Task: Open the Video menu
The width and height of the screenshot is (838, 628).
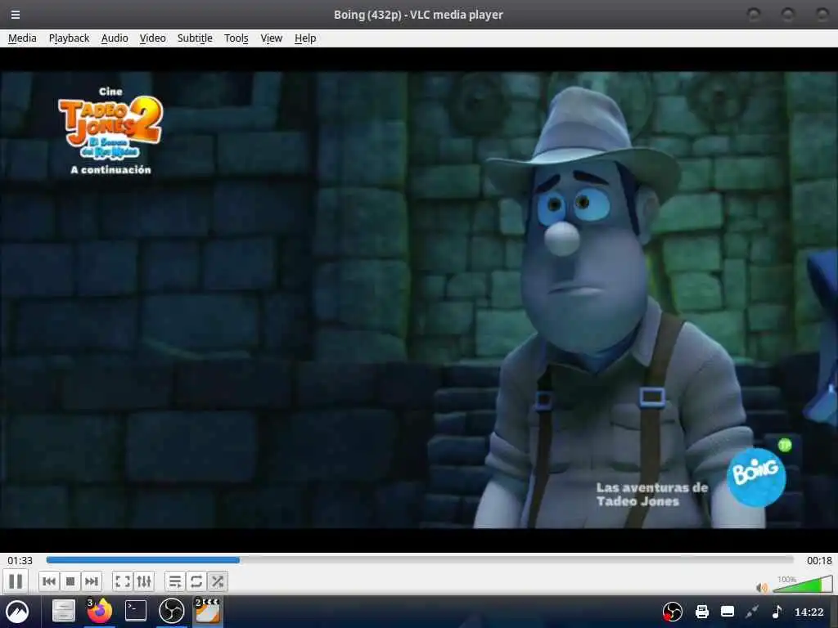Action: click(x=153, y=38)
